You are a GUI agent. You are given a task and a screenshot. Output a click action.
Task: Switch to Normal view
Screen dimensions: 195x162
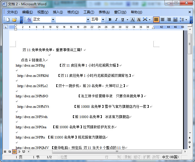tap(5, 151)
